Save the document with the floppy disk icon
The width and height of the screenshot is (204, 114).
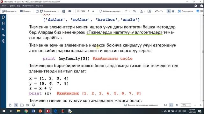[x=37, y=11]
